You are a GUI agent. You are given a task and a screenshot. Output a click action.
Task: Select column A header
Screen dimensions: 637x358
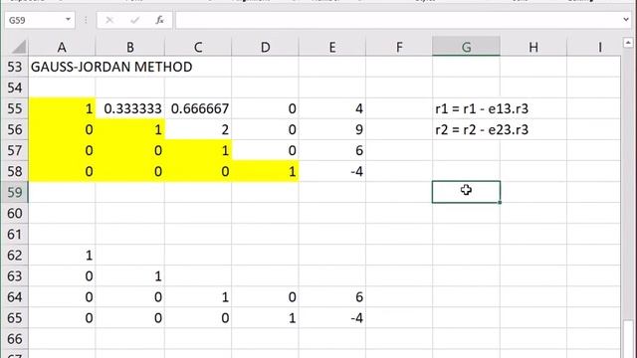[62, 47]
